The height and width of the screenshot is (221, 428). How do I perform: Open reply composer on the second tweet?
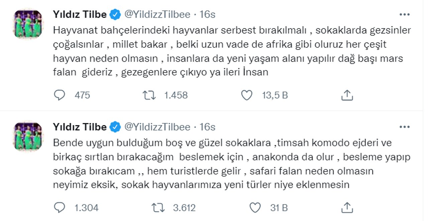pos(60,208)
